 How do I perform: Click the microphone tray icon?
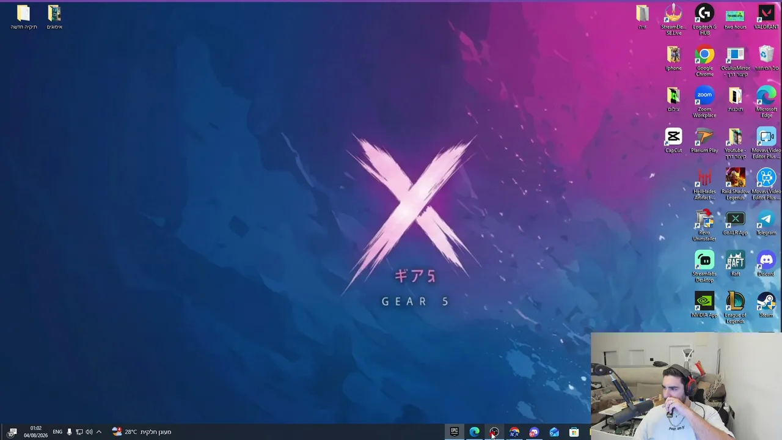pos(69,432)
